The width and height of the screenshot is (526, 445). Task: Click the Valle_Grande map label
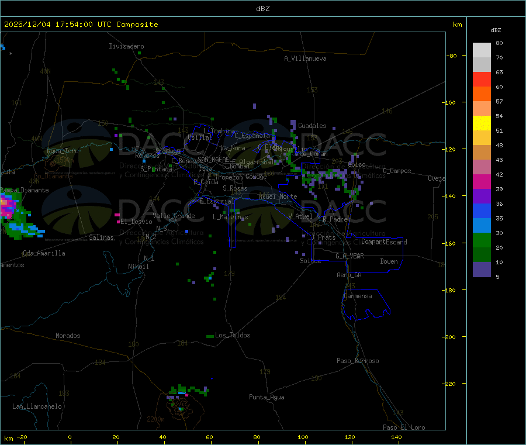click(x=174, y=216)
